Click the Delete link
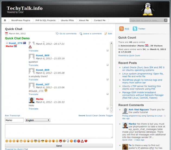This screenshot has width=171, height=150. (x=102, y=116)
